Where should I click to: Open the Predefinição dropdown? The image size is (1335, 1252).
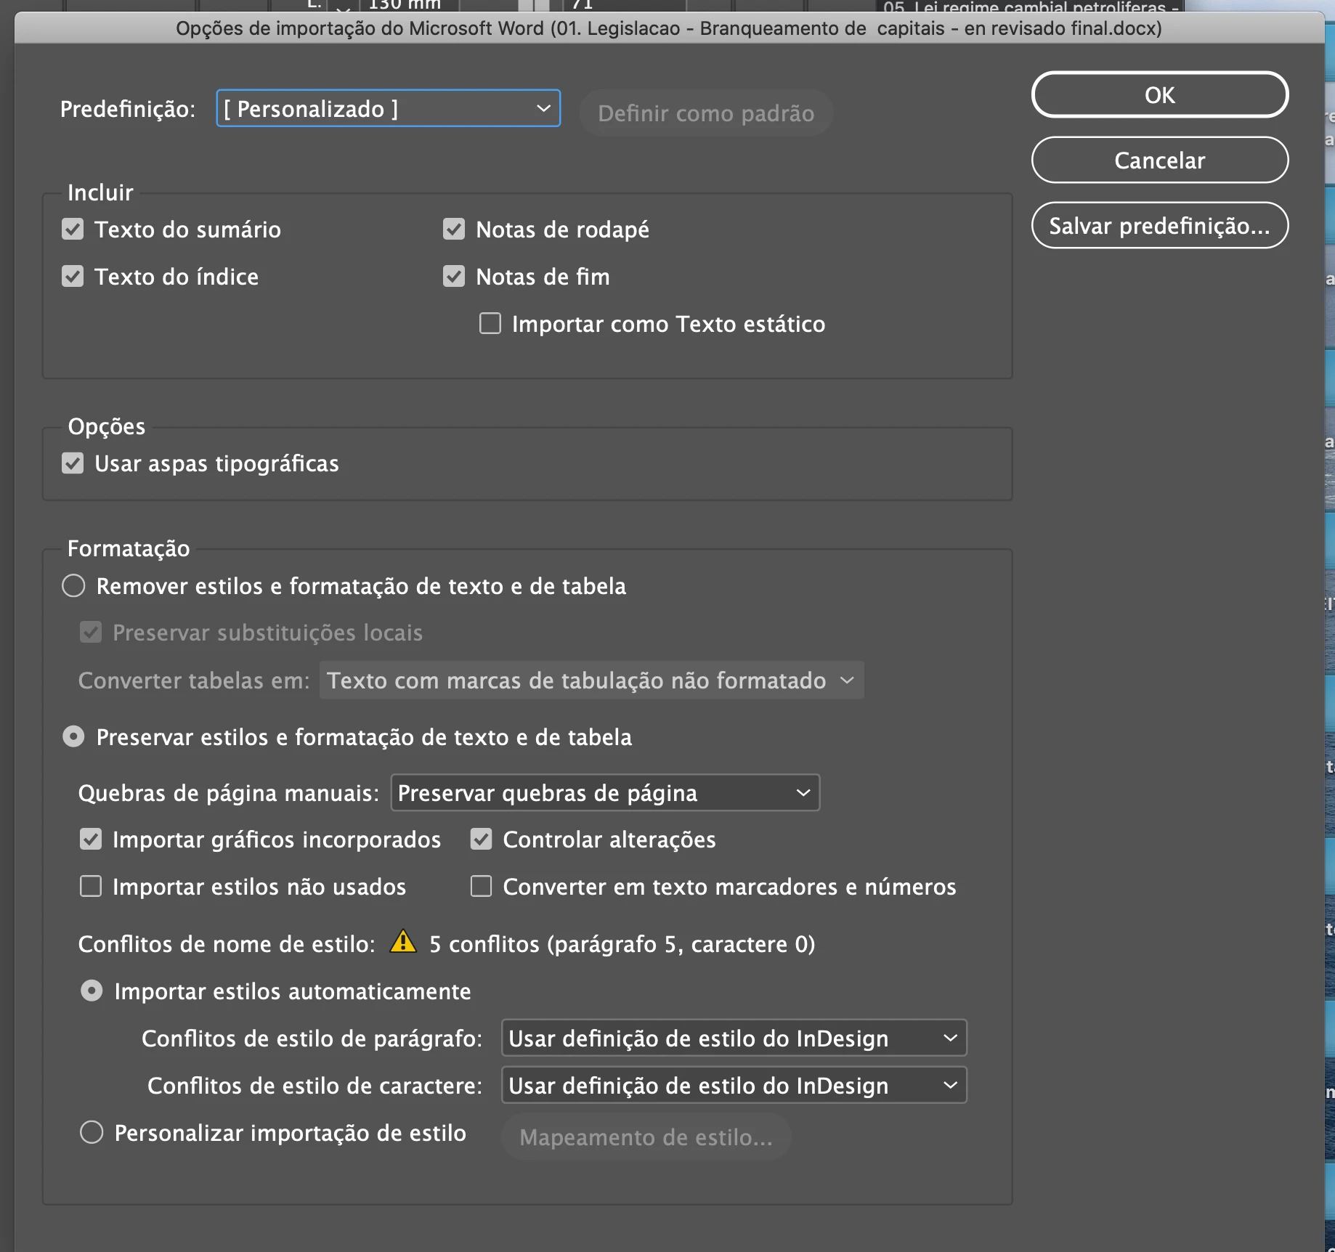pyautogui.click(x=388, y=109)
